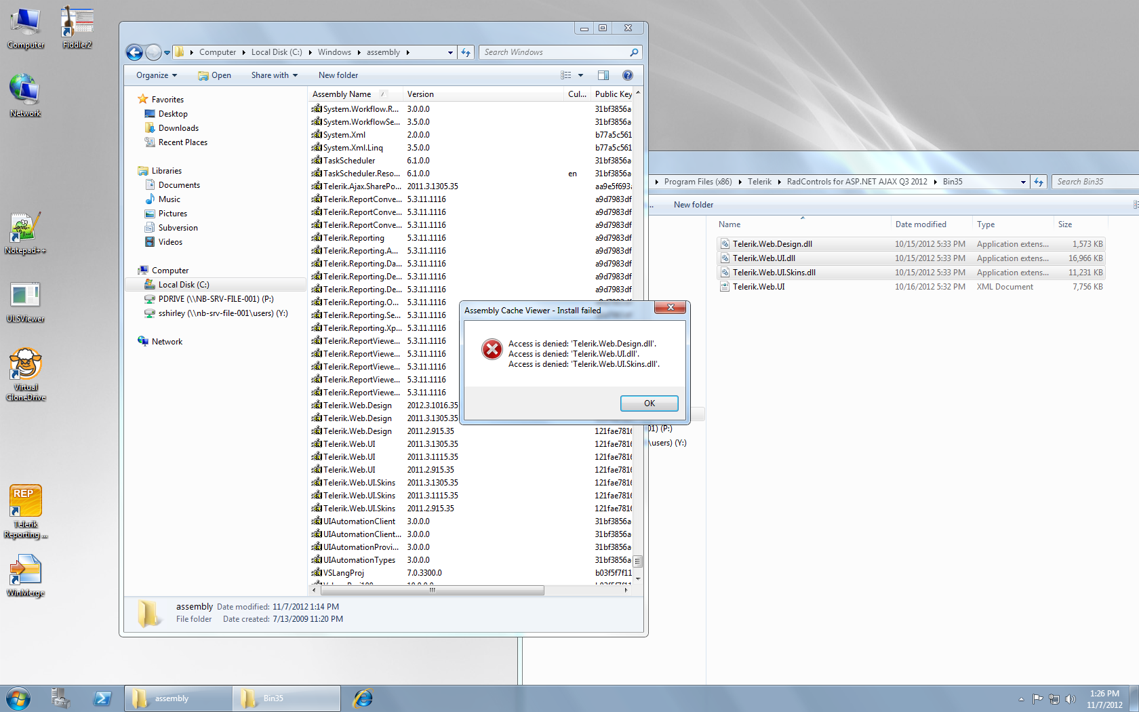1139x712 pixels.
Task: Open the view options dropdown arrow
Action: (x=580, y=75)
